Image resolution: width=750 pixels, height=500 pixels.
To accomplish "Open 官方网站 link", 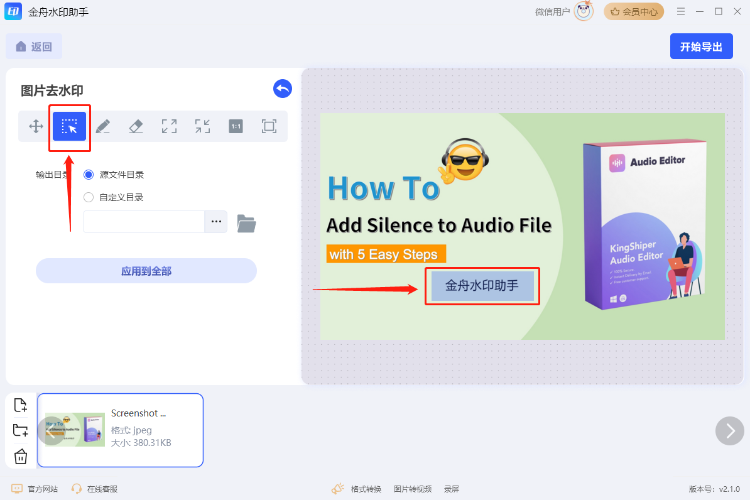I will click(x=35, y=489).
